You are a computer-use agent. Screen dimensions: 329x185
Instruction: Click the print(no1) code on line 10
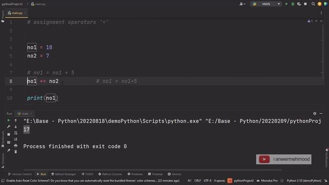coord(43,98)
